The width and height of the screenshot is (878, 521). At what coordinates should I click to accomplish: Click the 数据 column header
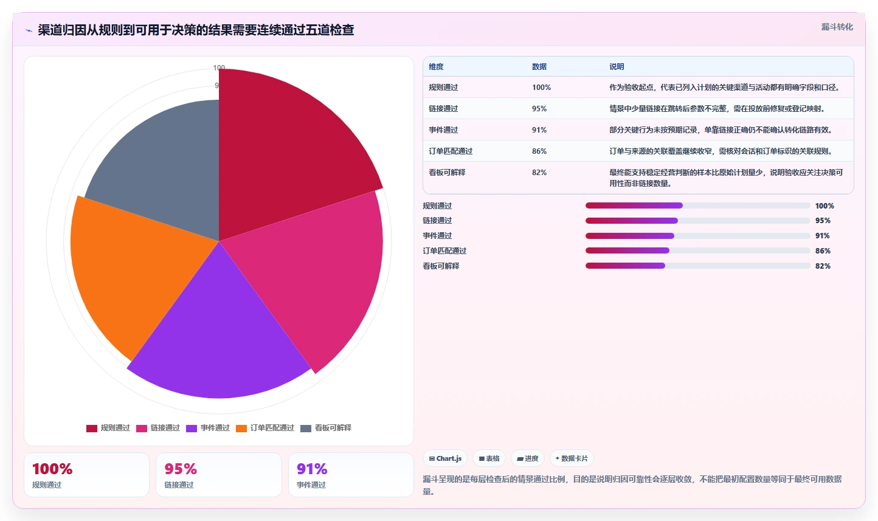(x=539, y=67)
